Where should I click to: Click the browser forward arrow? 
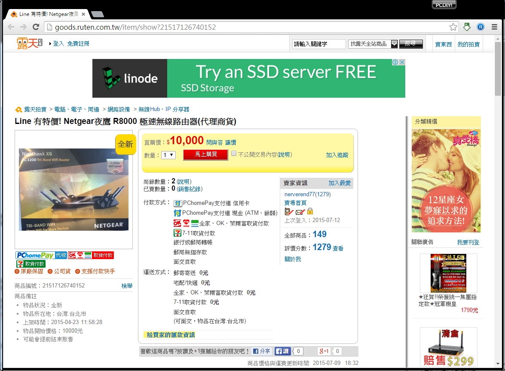pyautogui.click(x=23, y=27)
